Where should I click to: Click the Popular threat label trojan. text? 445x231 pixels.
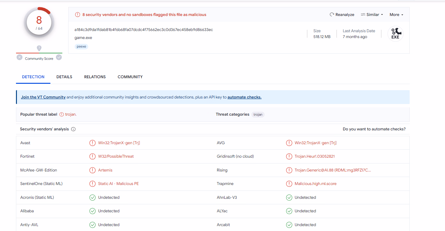(x=71, y=114)
